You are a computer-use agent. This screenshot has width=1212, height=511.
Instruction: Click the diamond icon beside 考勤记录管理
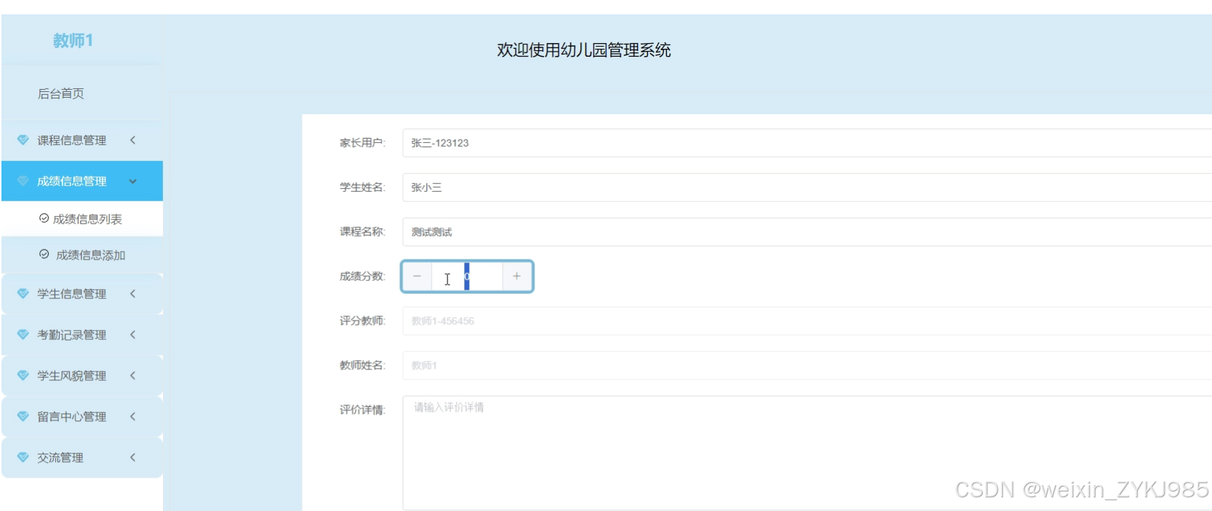pos(23,335)
